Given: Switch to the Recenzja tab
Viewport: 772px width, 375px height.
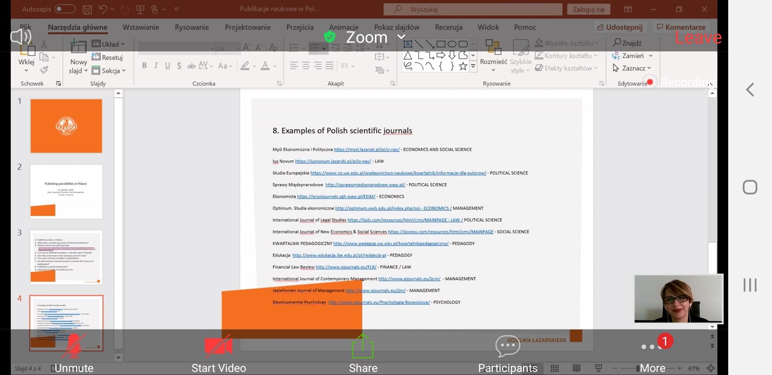Looking at the screenshot, I should [x=449, y=27].
